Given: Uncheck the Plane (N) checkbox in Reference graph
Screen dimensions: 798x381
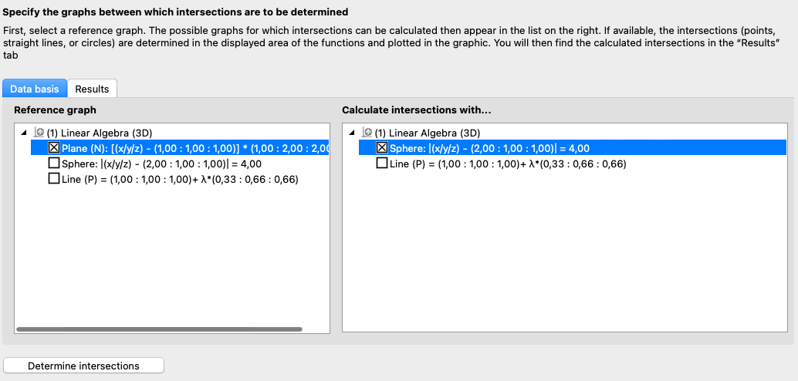Looking at the screenshot, I should coord(53,148).
